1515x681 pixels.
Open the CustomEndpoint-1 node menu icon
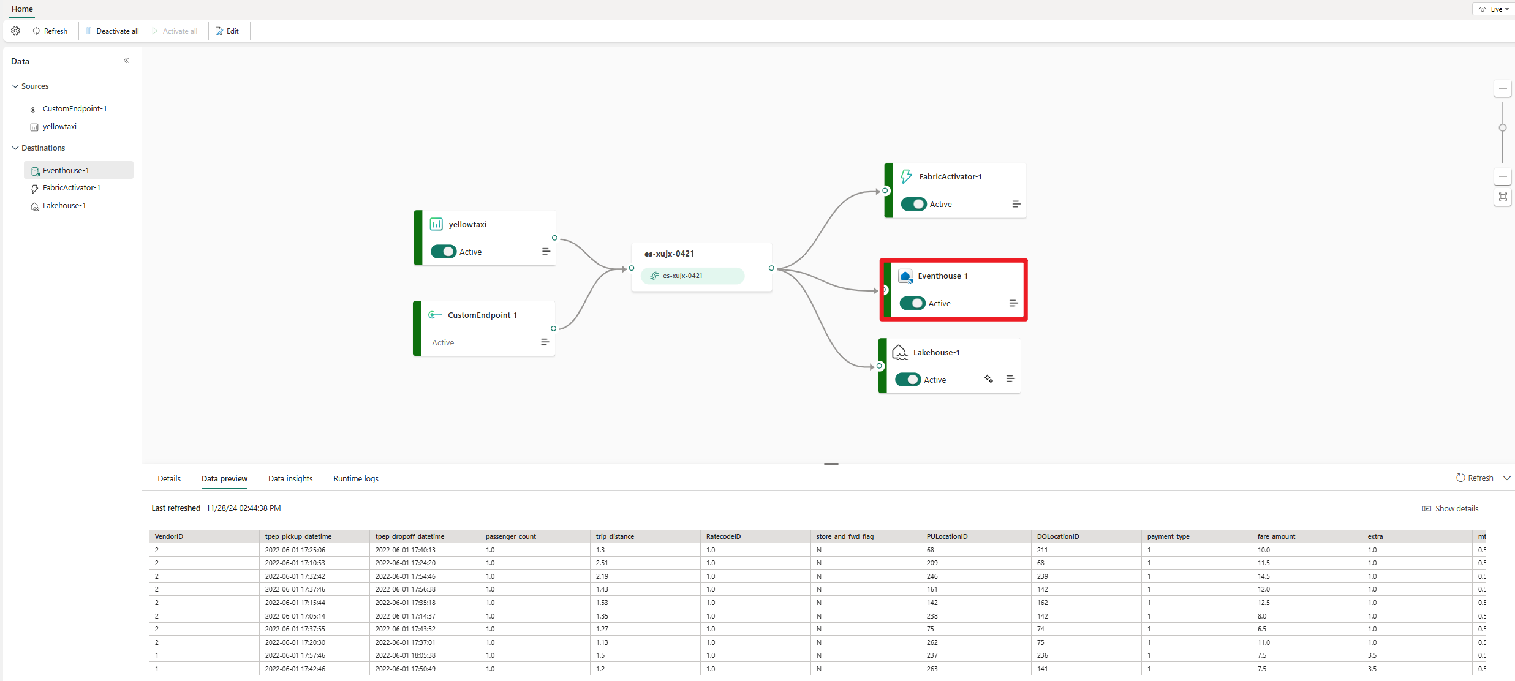pos(545,342)
